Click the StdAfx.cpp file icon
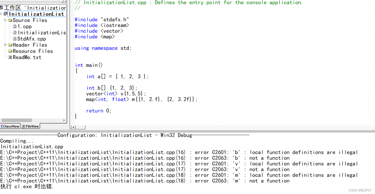This screenshot has height=194, width=375. click(x=15, y=39)
